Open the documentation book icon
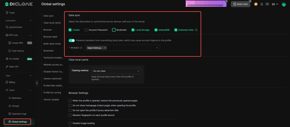This screenshot has height=127, width=290. coord(267,4)
